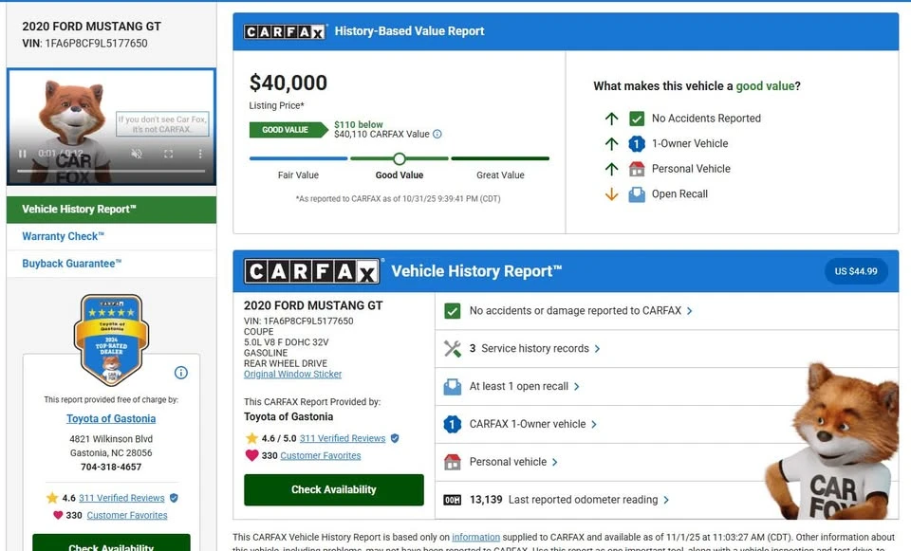Click the Car Fox video thumbnail

[111, 127]
